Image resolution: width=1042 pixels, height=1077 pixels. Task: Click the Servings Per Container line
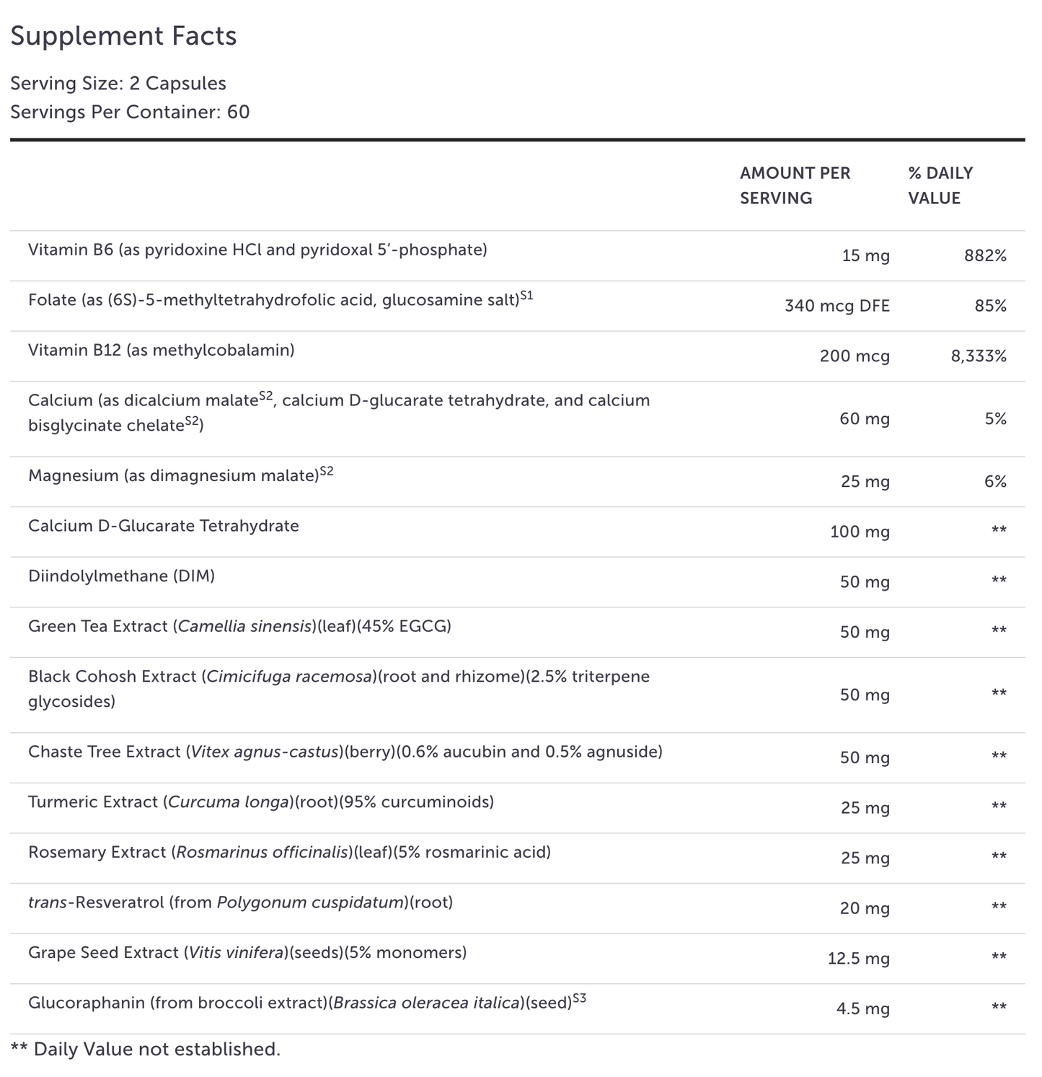130,113
